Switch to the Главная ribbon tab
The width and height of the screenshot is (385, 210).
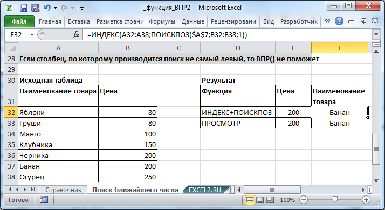pyautogui.click(x=50, y=21)
